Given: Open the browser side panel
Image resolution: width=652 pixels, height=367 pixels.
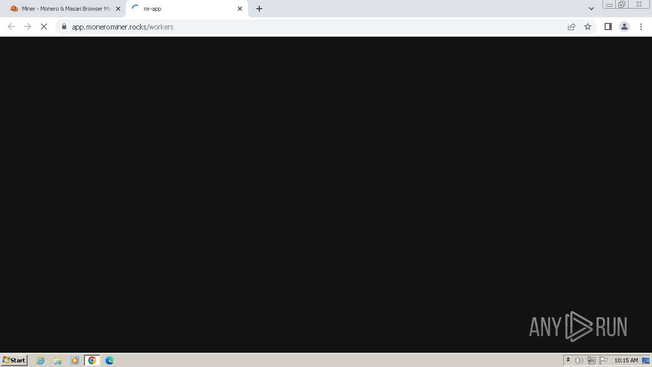Looking at the screenshot, I should [608, 27].
